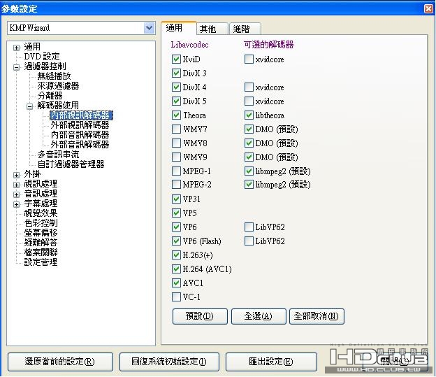Screen dimensions: 436x377
Task: Expand the 字幕處理 tree node
Action: tap(16, 204)
